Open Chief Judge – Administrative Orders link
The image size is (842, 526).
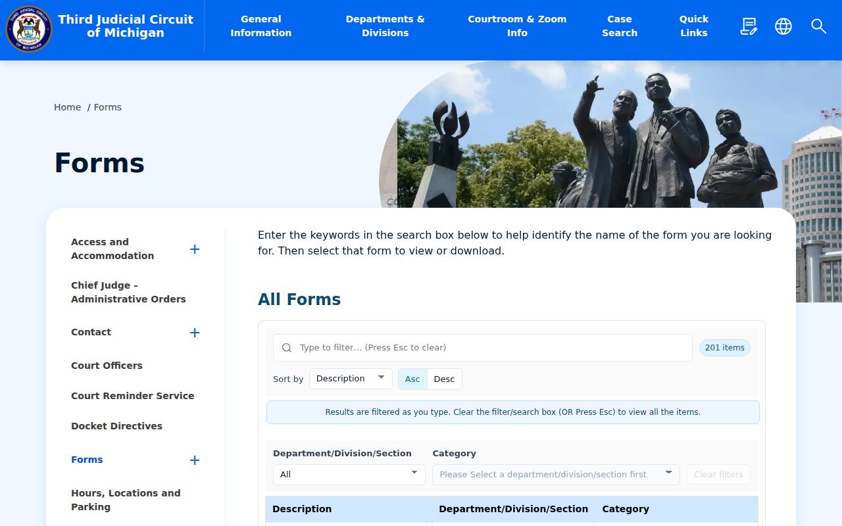128,293
